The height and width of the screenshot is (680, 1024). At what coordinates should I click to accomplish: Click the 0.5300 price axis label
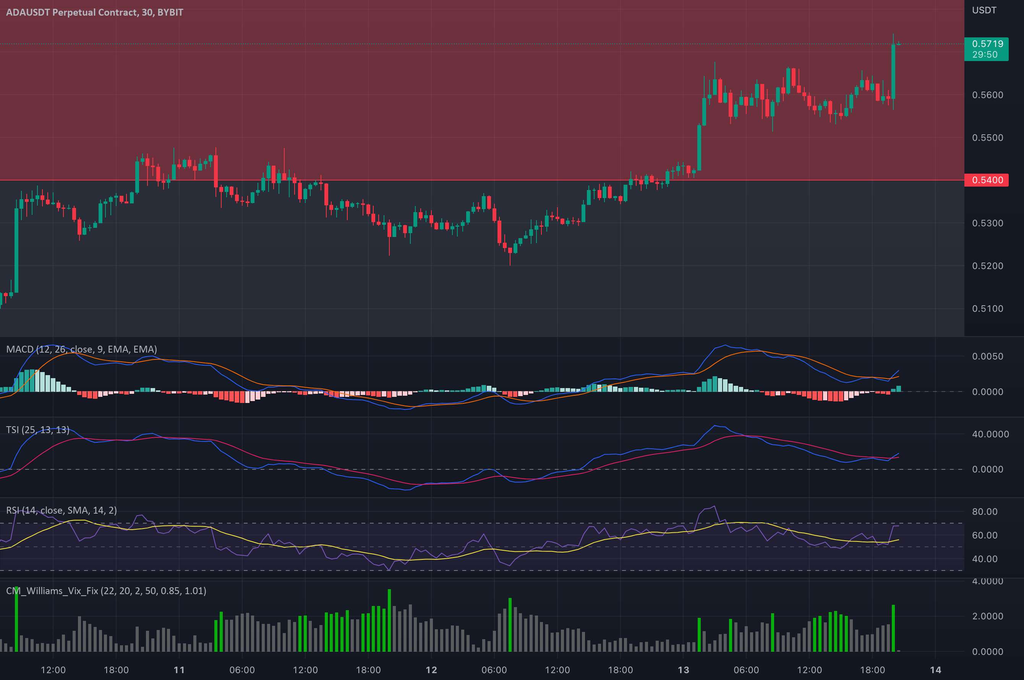point(988,223)
